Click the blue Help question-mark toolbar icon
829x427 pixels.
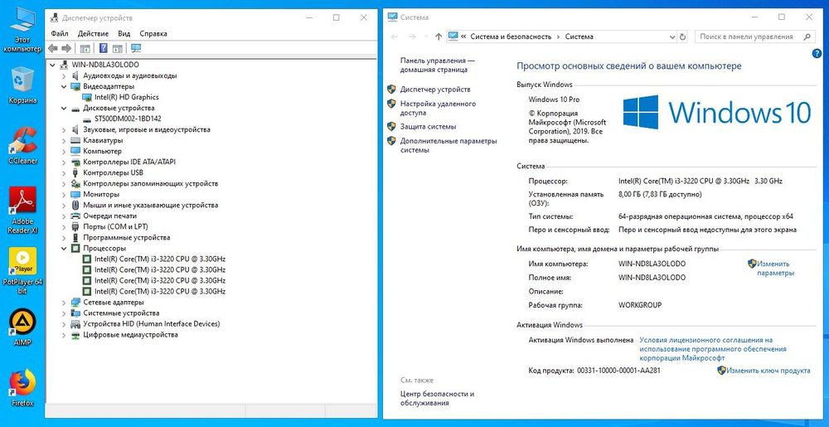(104, 49)
